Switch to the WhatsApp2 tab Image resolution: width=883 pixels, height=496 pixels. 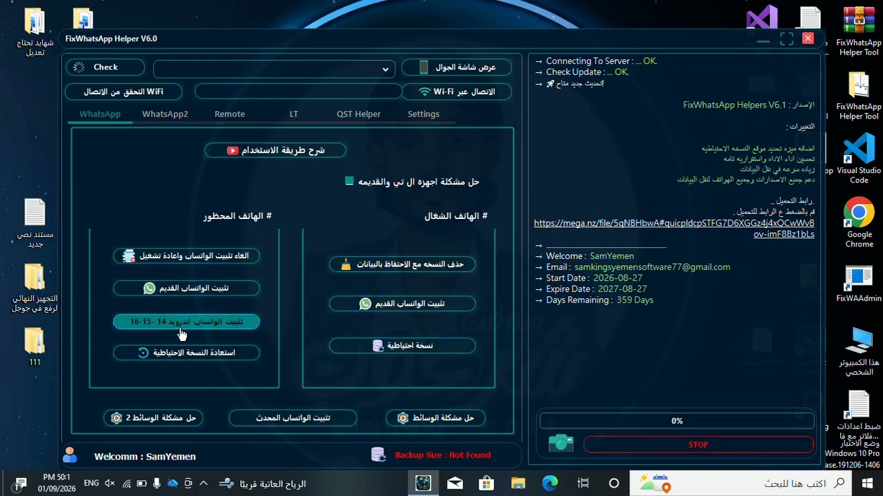[165, 114]
